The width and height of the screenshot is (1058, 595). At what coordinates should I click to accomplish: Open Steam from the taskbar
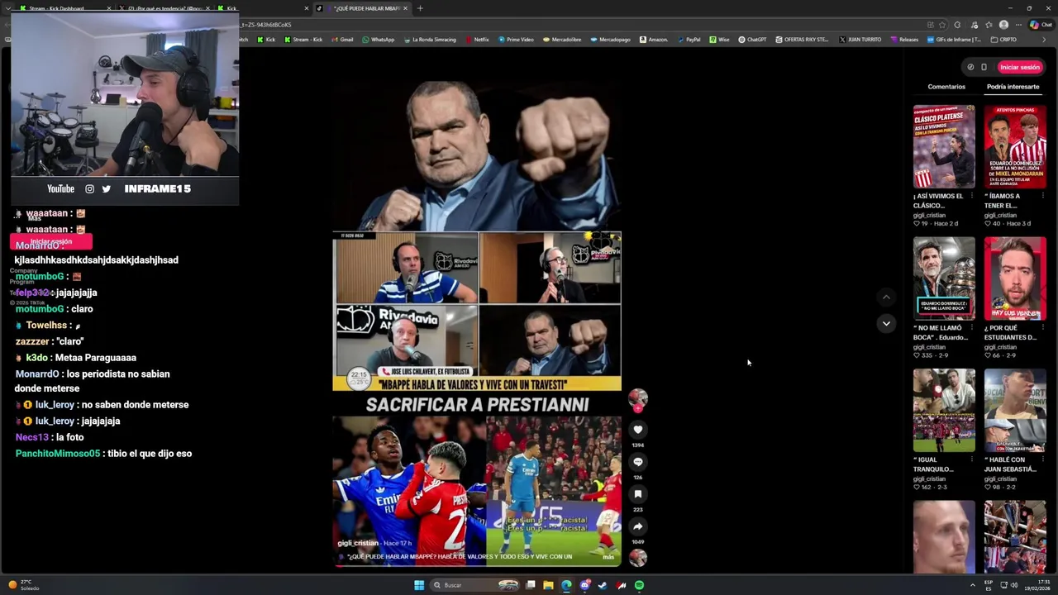603,585
